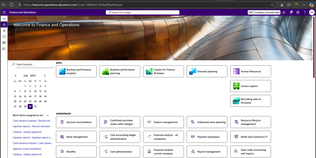Click the browser address bar URL

[73, 5]
